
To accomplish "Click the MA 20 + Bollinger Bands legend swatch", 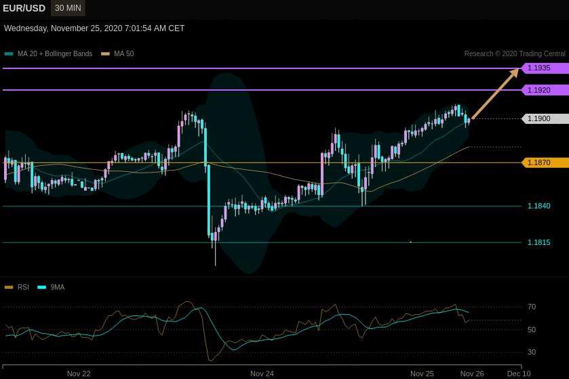I will pyautogui.click(x=9, y=54).
